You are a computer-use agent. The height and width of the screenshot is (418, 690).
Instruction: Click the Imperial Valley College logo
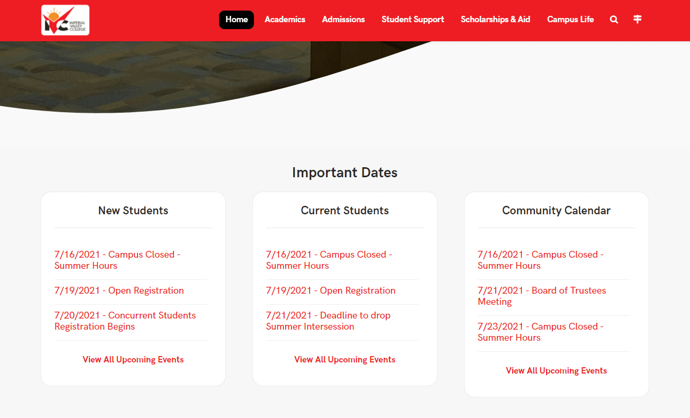pos(65,20)
